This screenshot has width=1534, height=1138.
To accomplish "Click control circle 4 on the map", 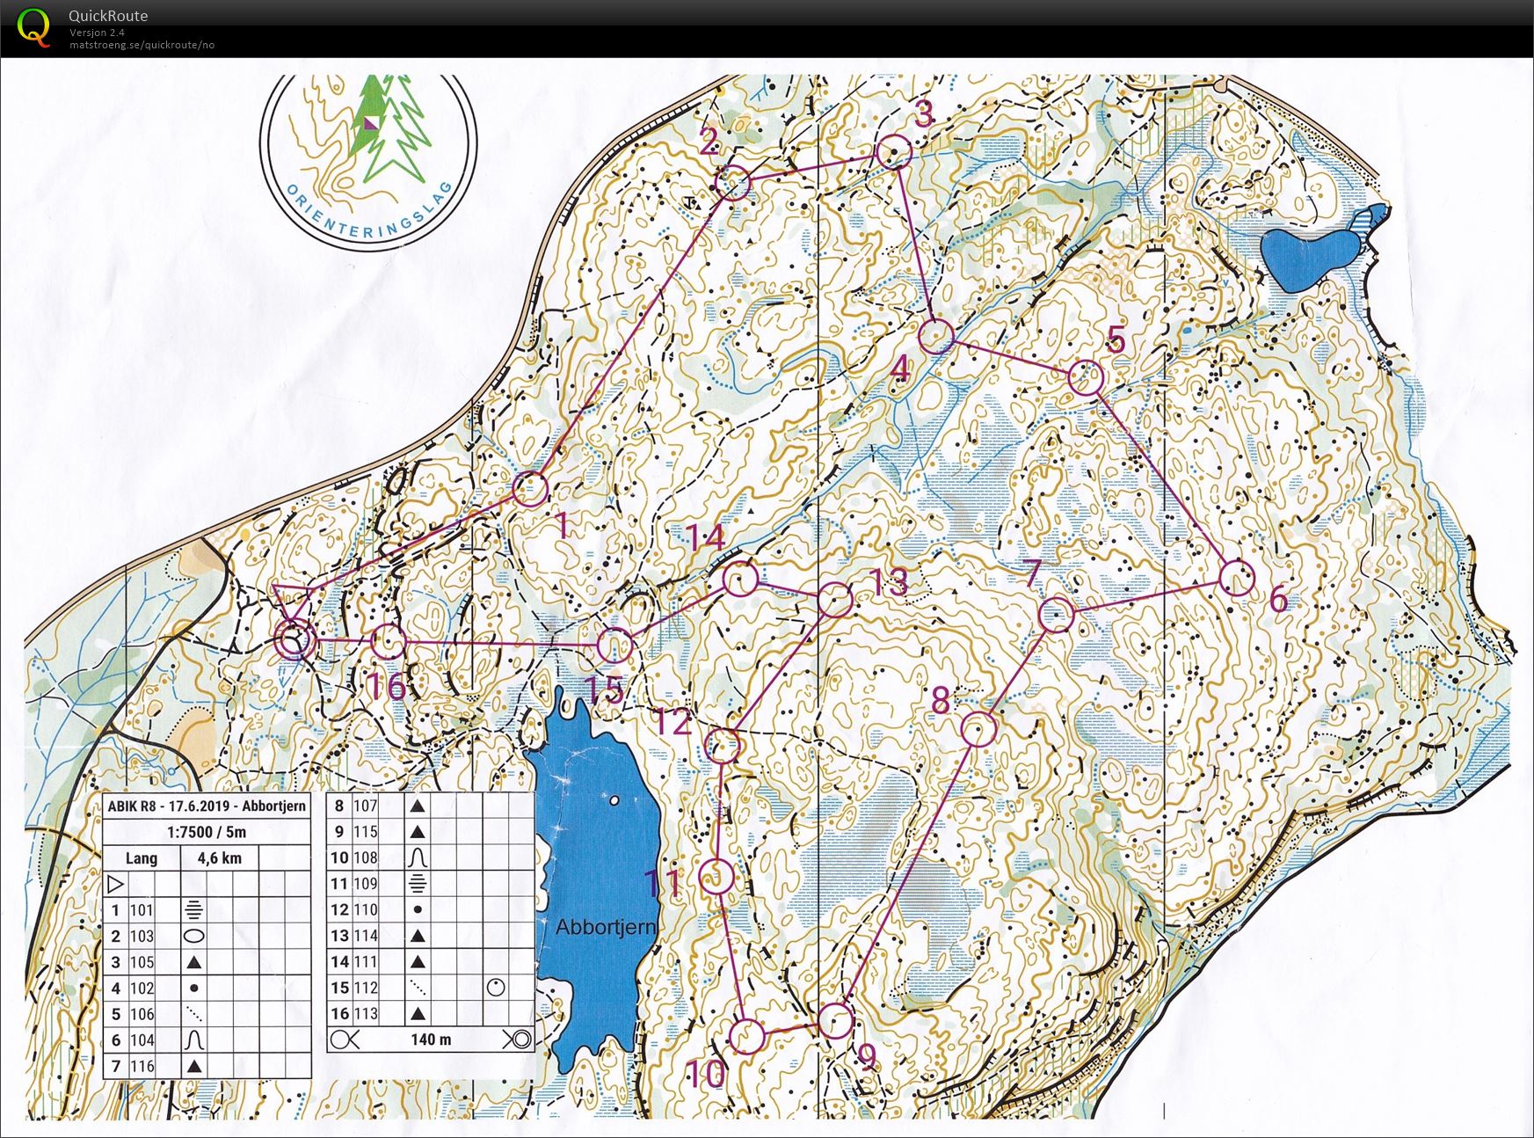I will click(x=936, y=337).
